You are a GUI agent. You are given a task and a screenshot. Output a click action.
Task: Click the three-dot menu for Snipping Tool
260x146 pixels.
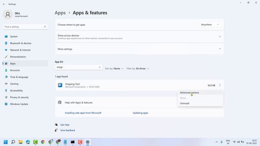click(220, 85)
